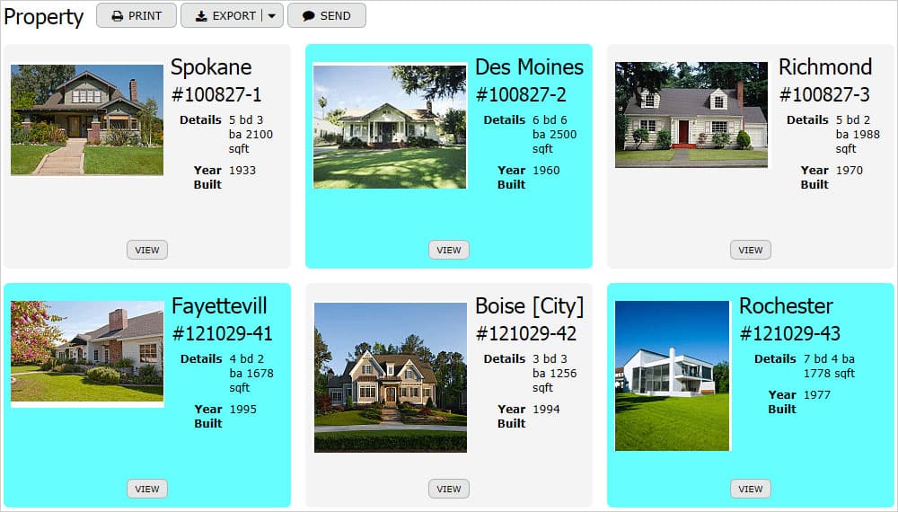Expand the EXPORT dropdown arrow
The image size is (898, 512).
[272, 16]
